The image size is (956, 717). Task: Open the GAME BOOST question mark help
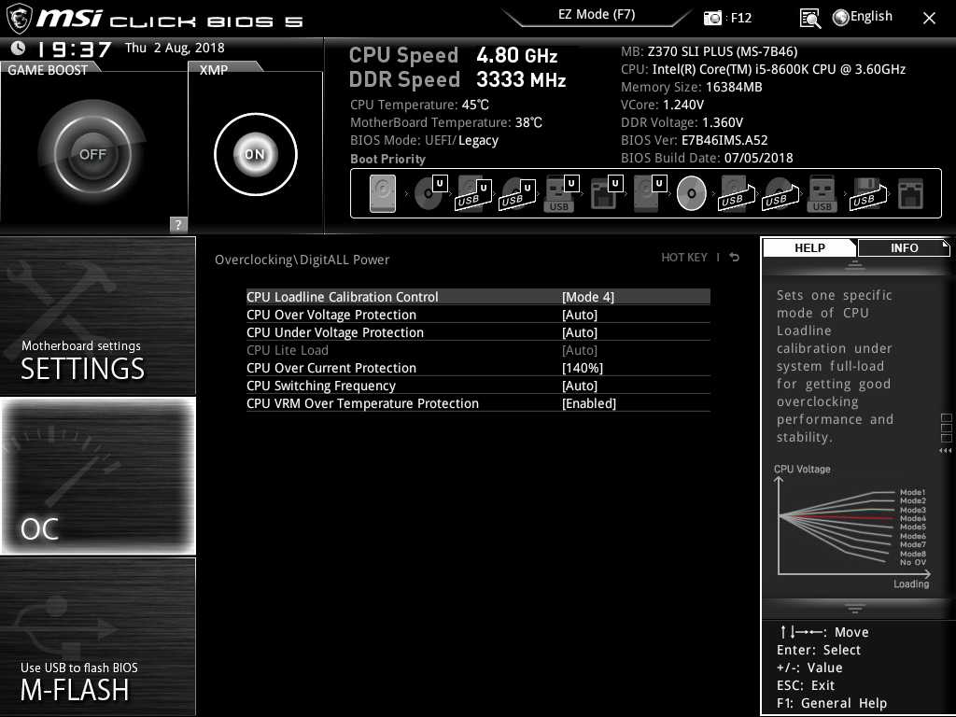(178, 224)
